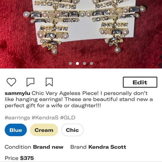Tap the $375 price
162x162 pixels.
click(27, 158)
